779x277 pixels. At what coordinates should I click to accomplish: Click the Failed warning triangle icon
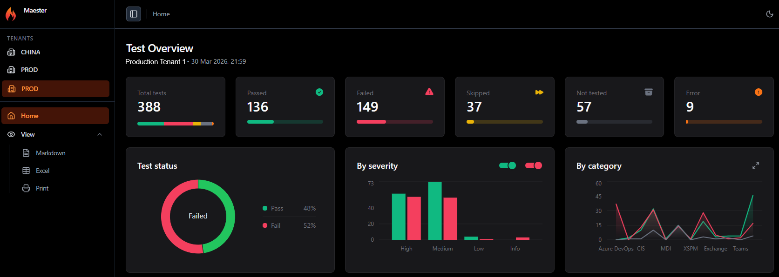[x=429, y=92]
